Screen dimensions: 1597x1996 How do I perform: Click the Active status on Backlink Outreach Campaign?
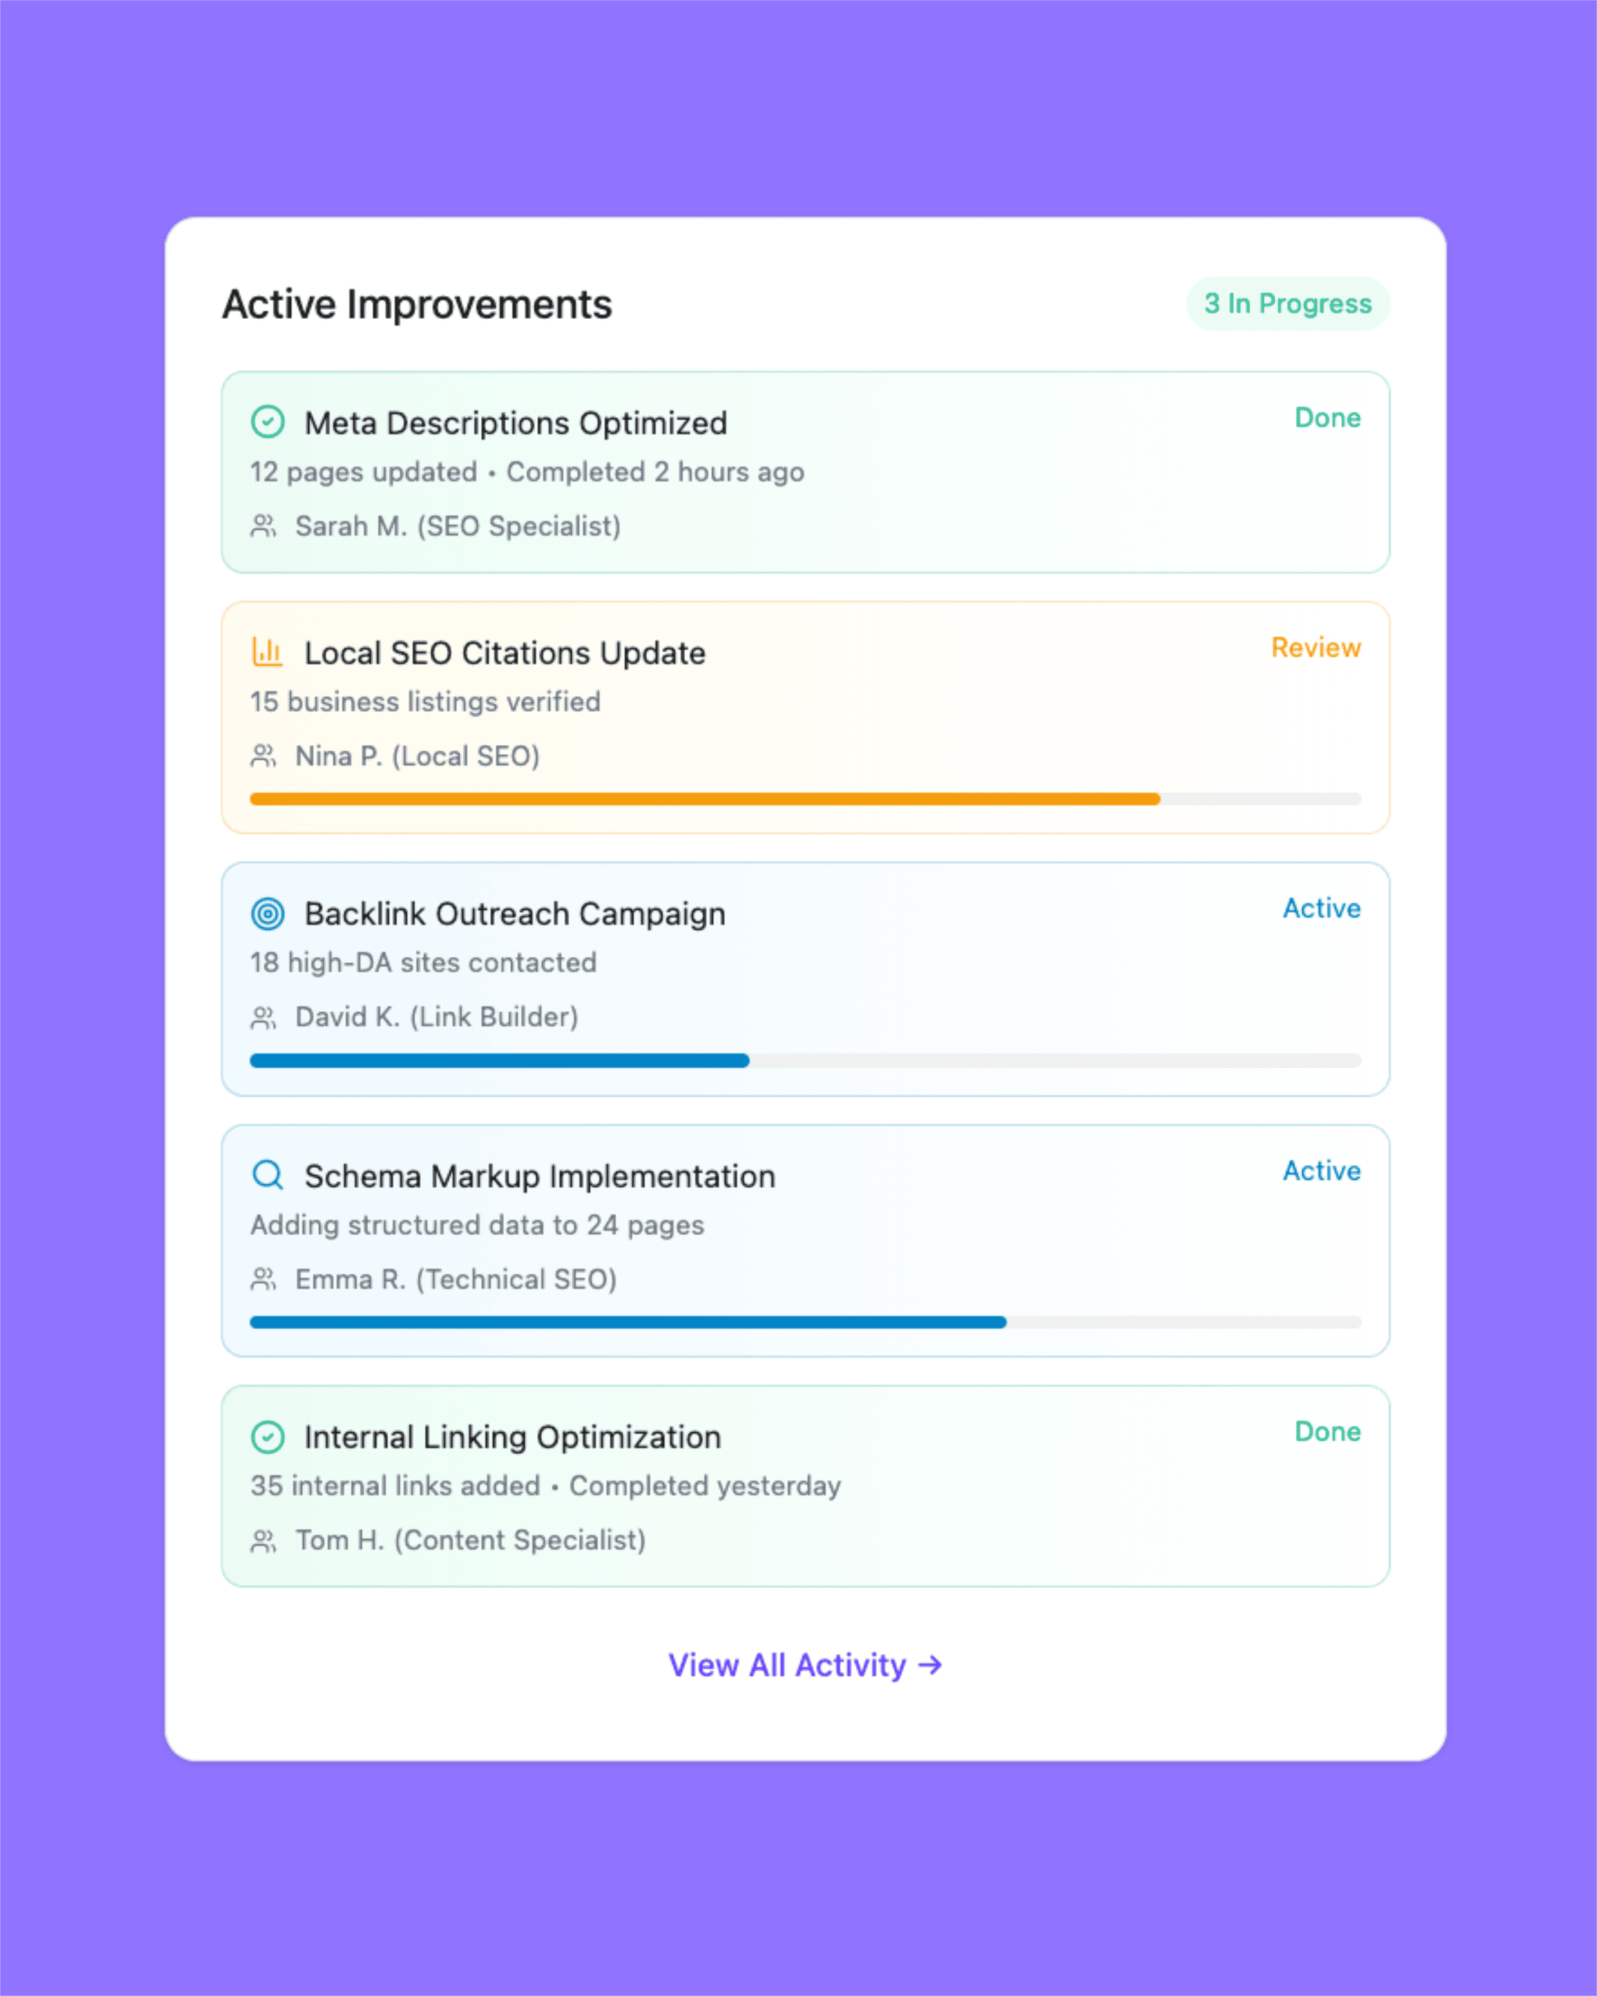click(x=1321, y=908)
